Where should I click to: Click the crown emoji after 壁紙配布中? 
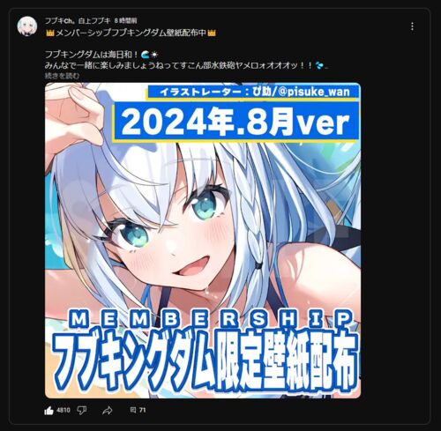pyautogui.click(x=212, y=33)
